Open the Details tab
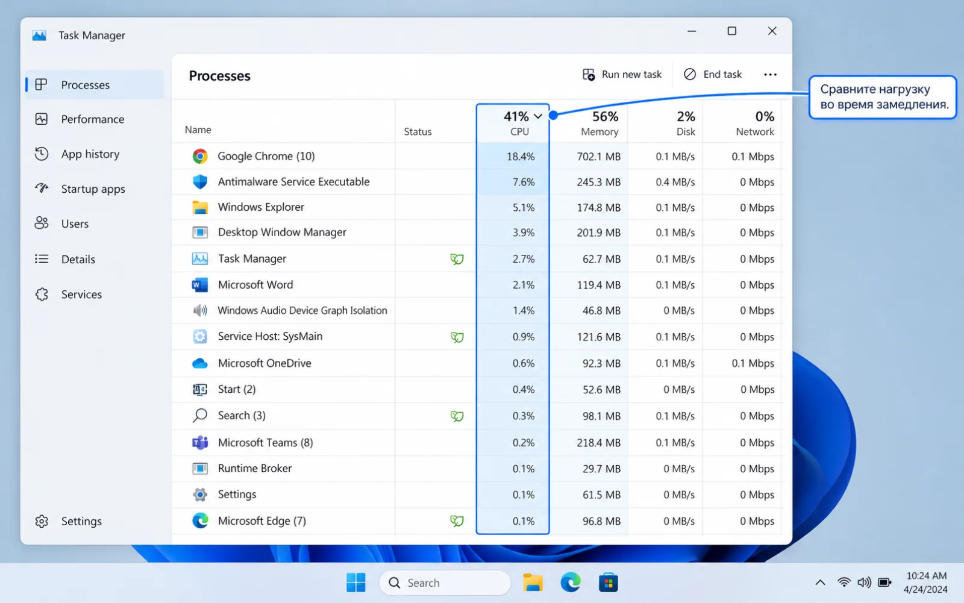Viewport: 964px width, 603px height. (x=94, y=260)
